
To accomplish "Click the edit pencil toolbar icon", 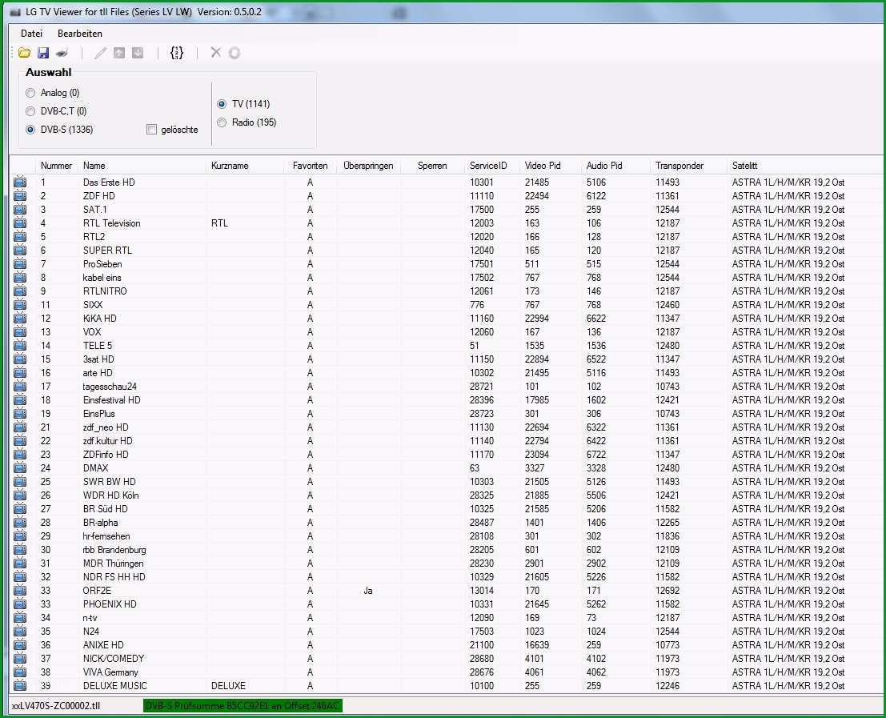I will click(x=100, y=53).
